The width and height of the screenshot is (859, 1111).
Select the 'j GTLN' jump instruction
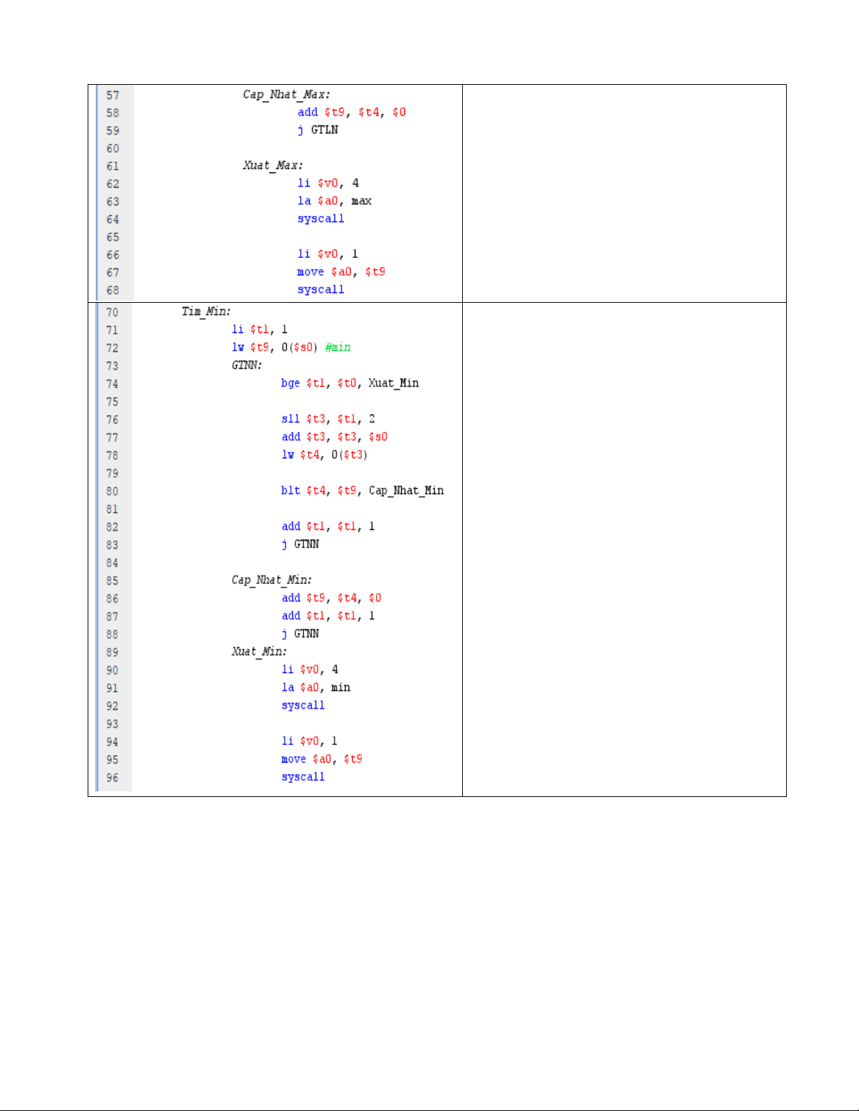pyautogui.click(x=318, y=130)
